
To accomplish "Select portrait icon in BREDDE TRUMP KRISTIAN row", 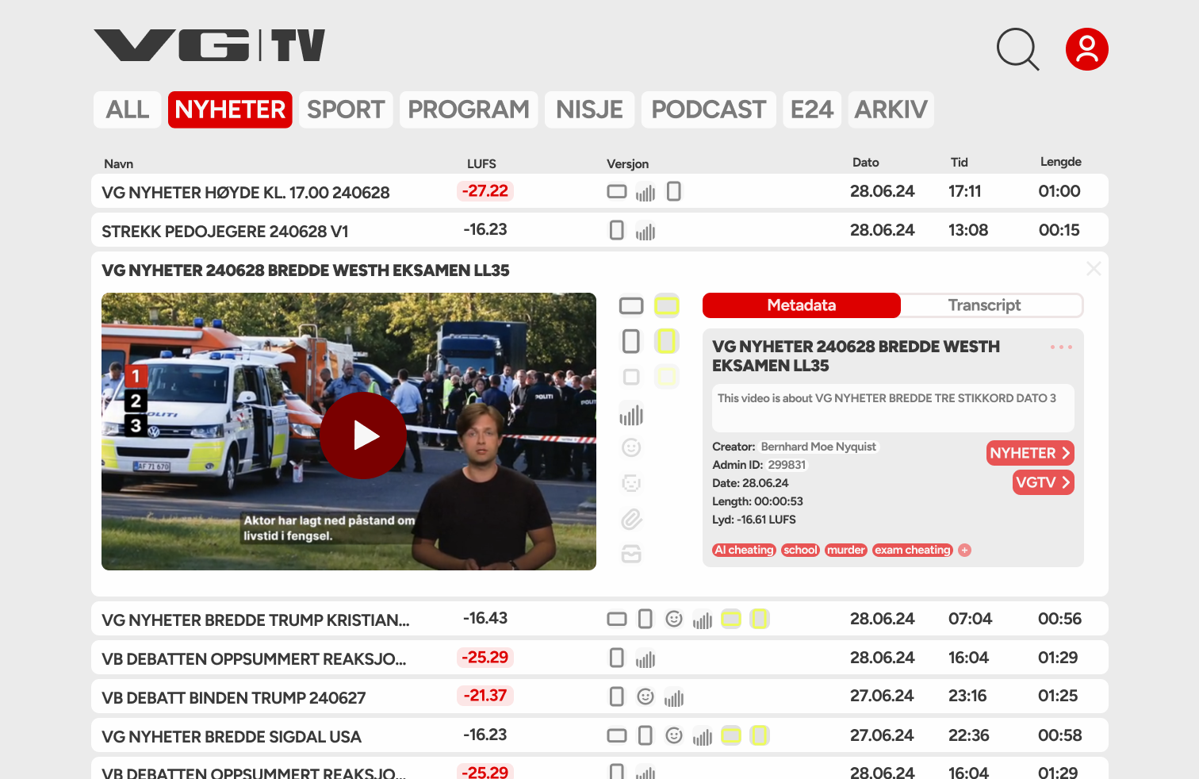I will pos(645,619).
